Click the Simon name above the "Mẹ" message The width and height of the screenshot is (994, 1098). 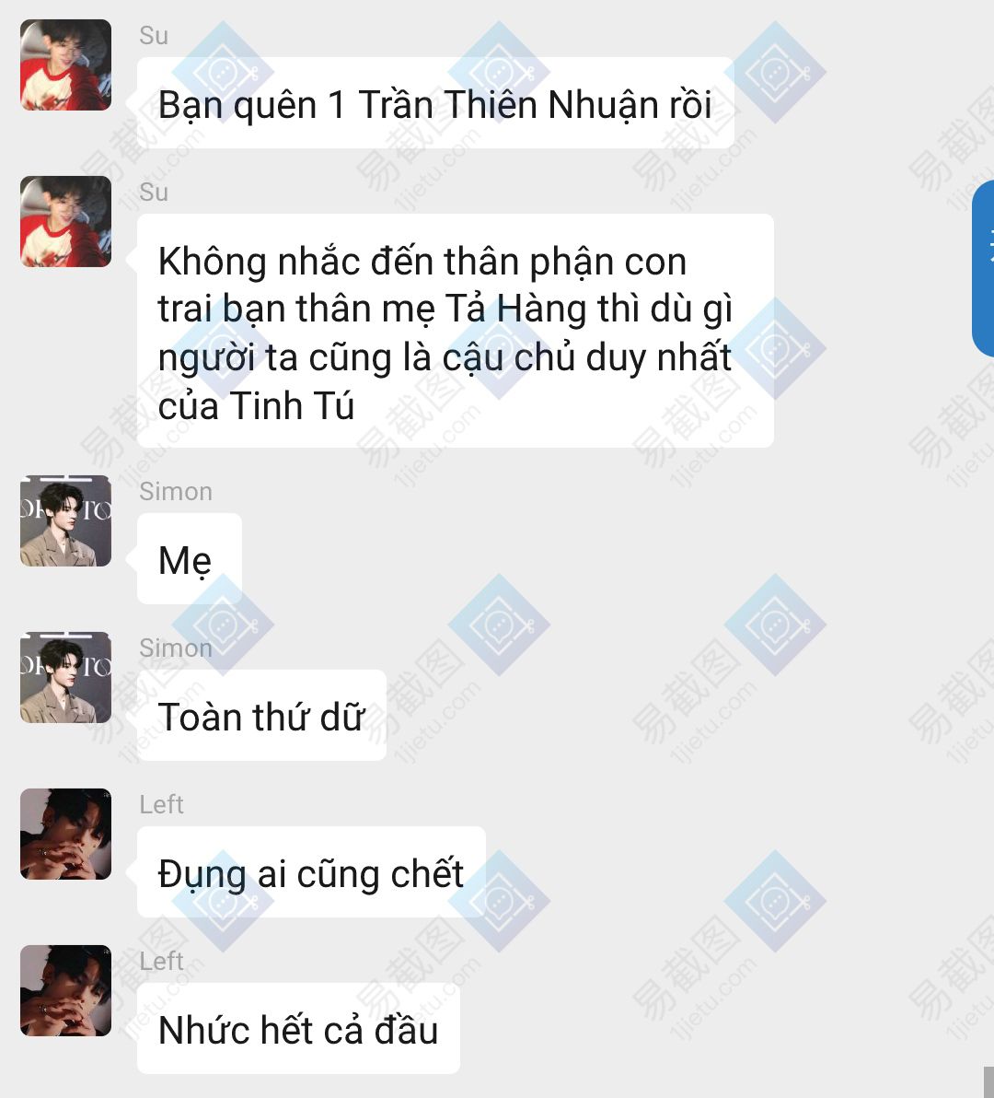click(176, 492)
